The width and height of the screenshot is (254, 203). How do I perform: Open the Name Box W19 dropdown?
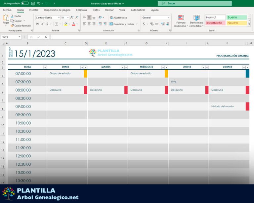19,37
